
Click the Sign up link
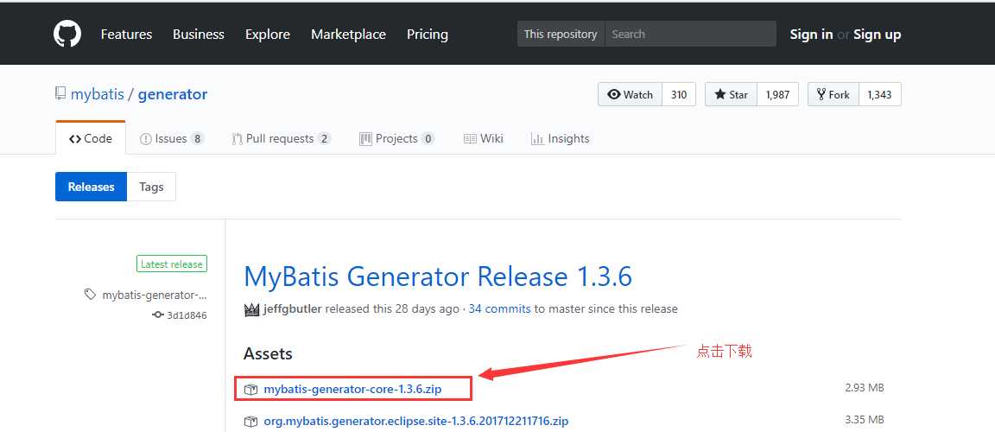point(877,35)
